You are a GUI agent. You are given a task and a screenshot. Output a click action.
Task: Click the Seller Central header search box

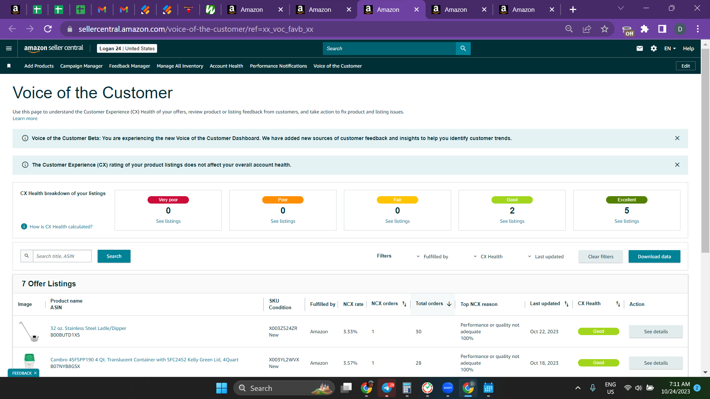[389, 48]
